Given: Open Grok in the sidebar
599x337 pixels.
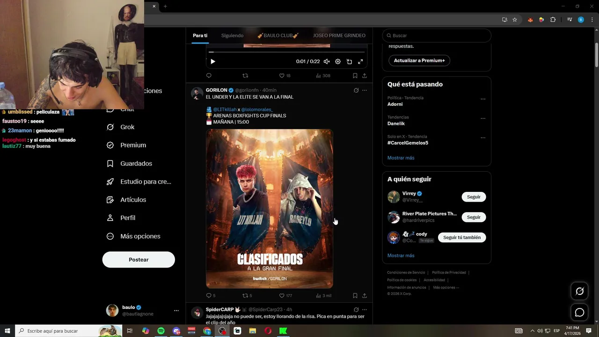Looking at the screenshot, I should 121,127.
